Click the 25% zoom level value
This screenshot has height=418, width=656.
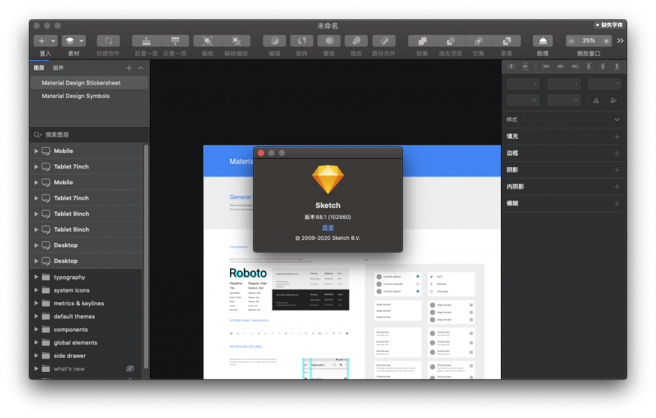coord(589,40)
